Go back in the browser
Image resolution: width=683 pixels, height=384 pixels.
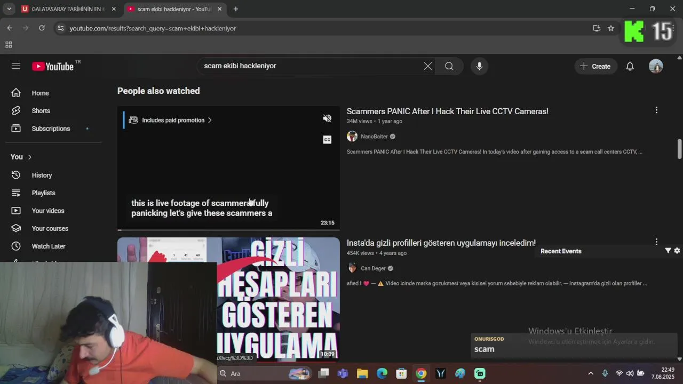click(x=10, y=28)
